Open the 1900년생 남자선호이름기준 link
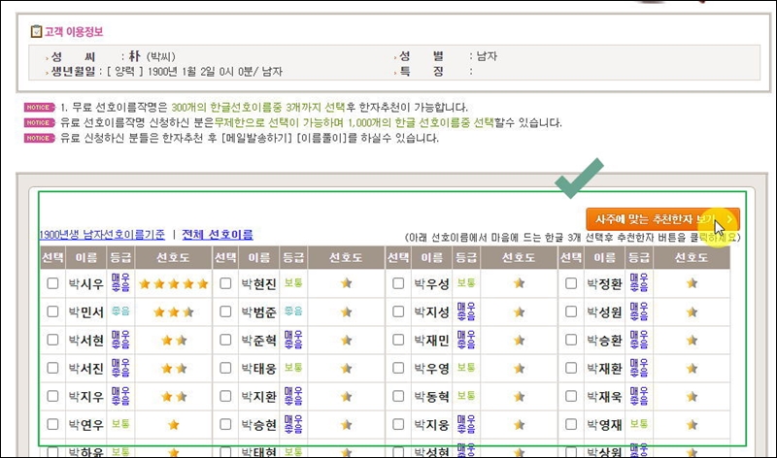 pyautogui.click(x=102, y=235)
